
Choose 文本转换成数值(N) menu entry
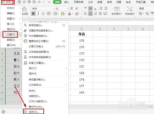pyautogui.click(x=45, y=52)
